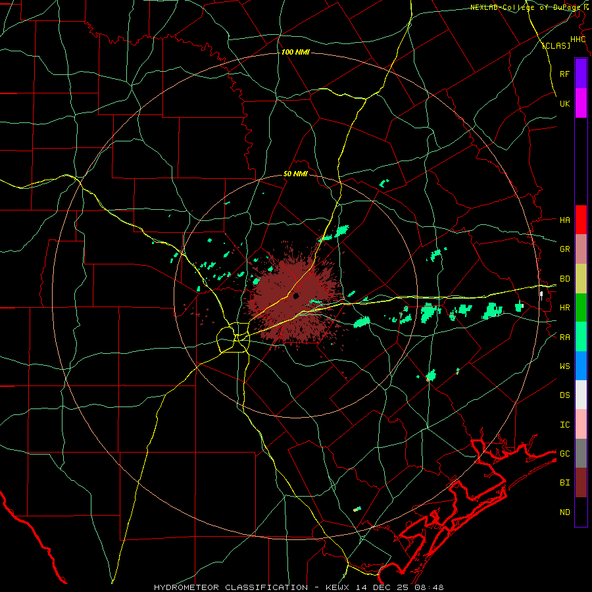Click the white DS legend swatch
Image resolution: width=592 pixels, height=592 pixels.
(x=581, y=395)
